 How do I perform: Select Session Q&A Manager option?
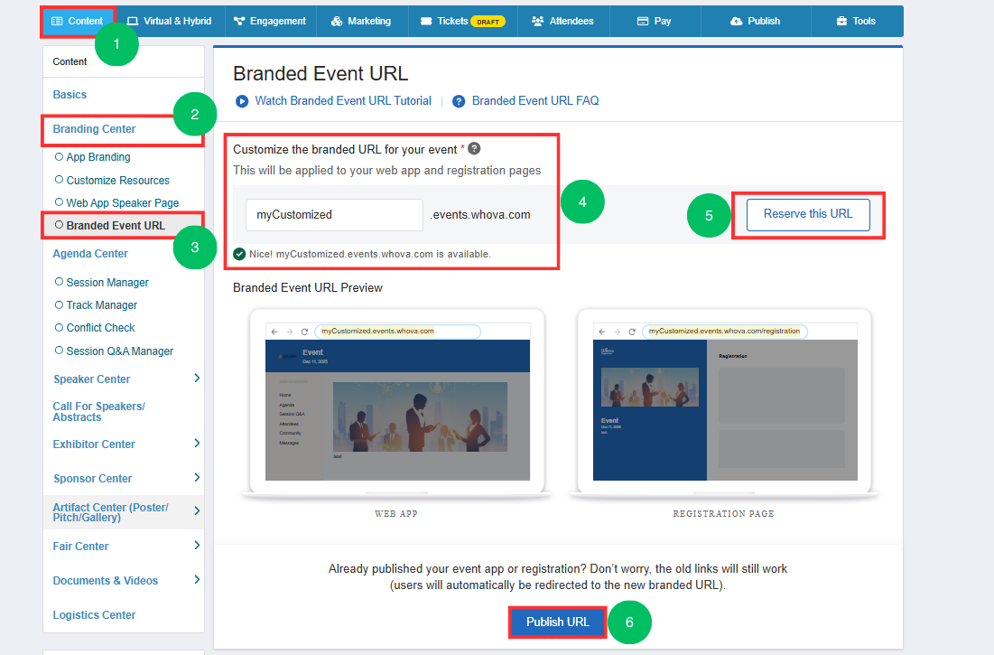coord(119,351)
